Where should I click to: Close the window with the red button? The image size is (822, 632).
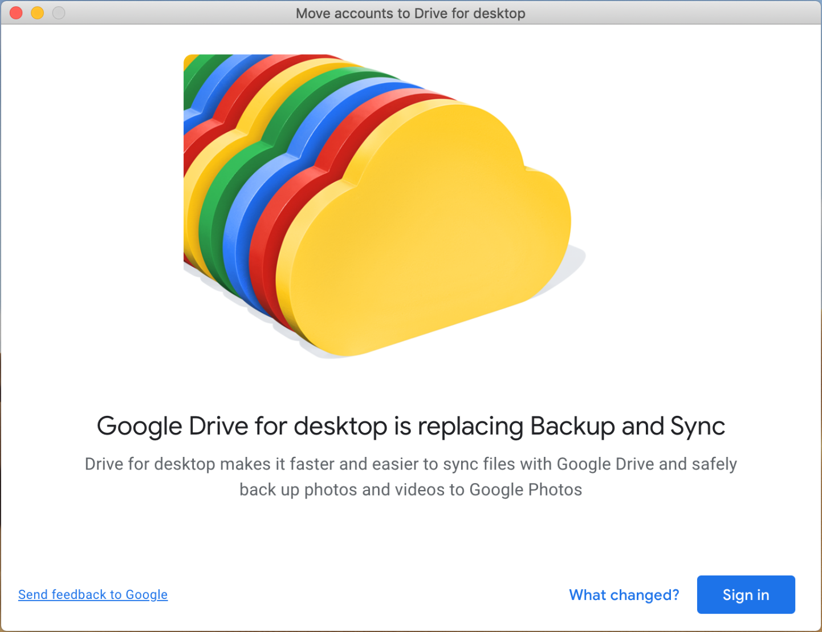coord(16,13)
